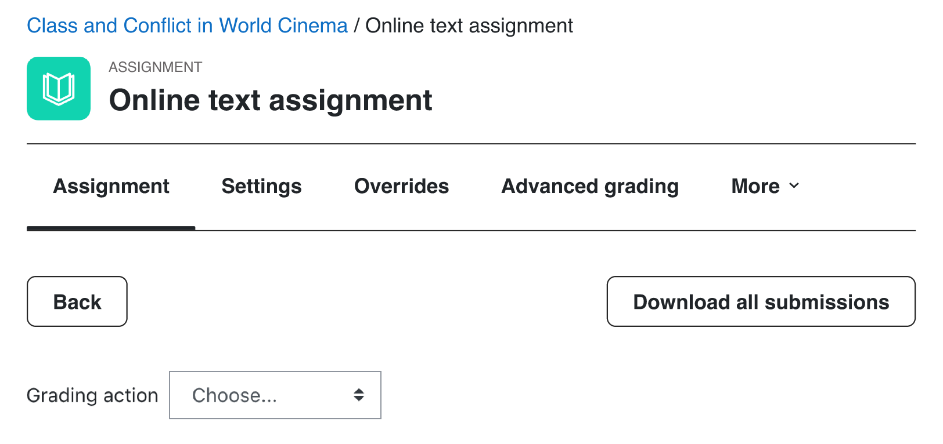This screenshot has width=943, height=444.
Task: Click the slash separator in the breadcrumb
Action: click(x=357, y=26)
